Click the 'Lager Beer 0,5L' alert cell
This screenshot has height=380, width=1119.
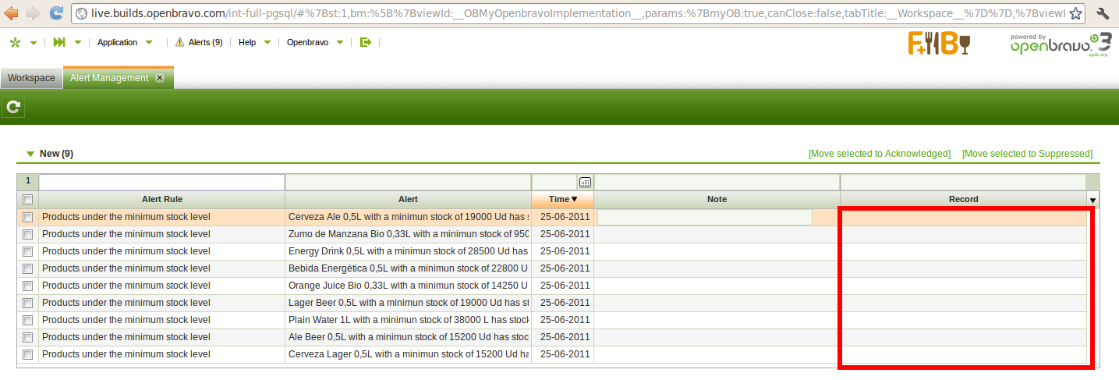[x=408, y=303]
